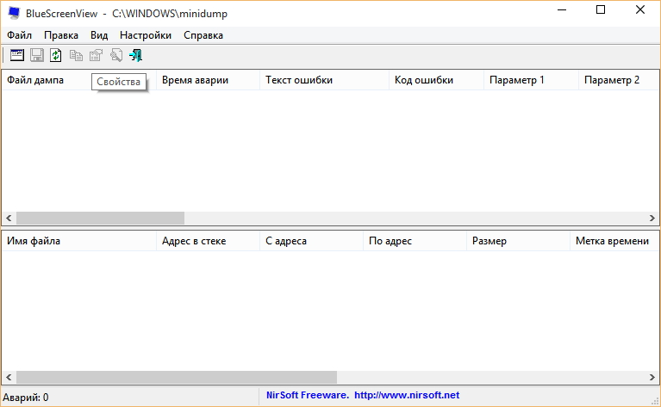Viewport: 661px width, 407px height.
Task: Sort by Имя файла column header
Action: click(x=78, y=241)
